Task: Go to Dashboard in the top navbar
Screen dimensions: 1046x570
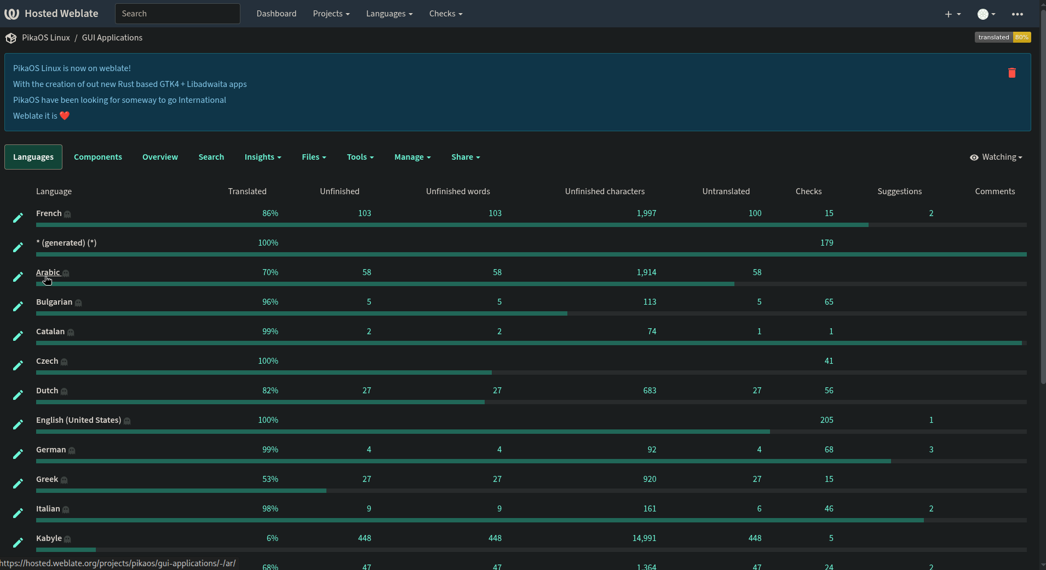Action: (277, 14)
